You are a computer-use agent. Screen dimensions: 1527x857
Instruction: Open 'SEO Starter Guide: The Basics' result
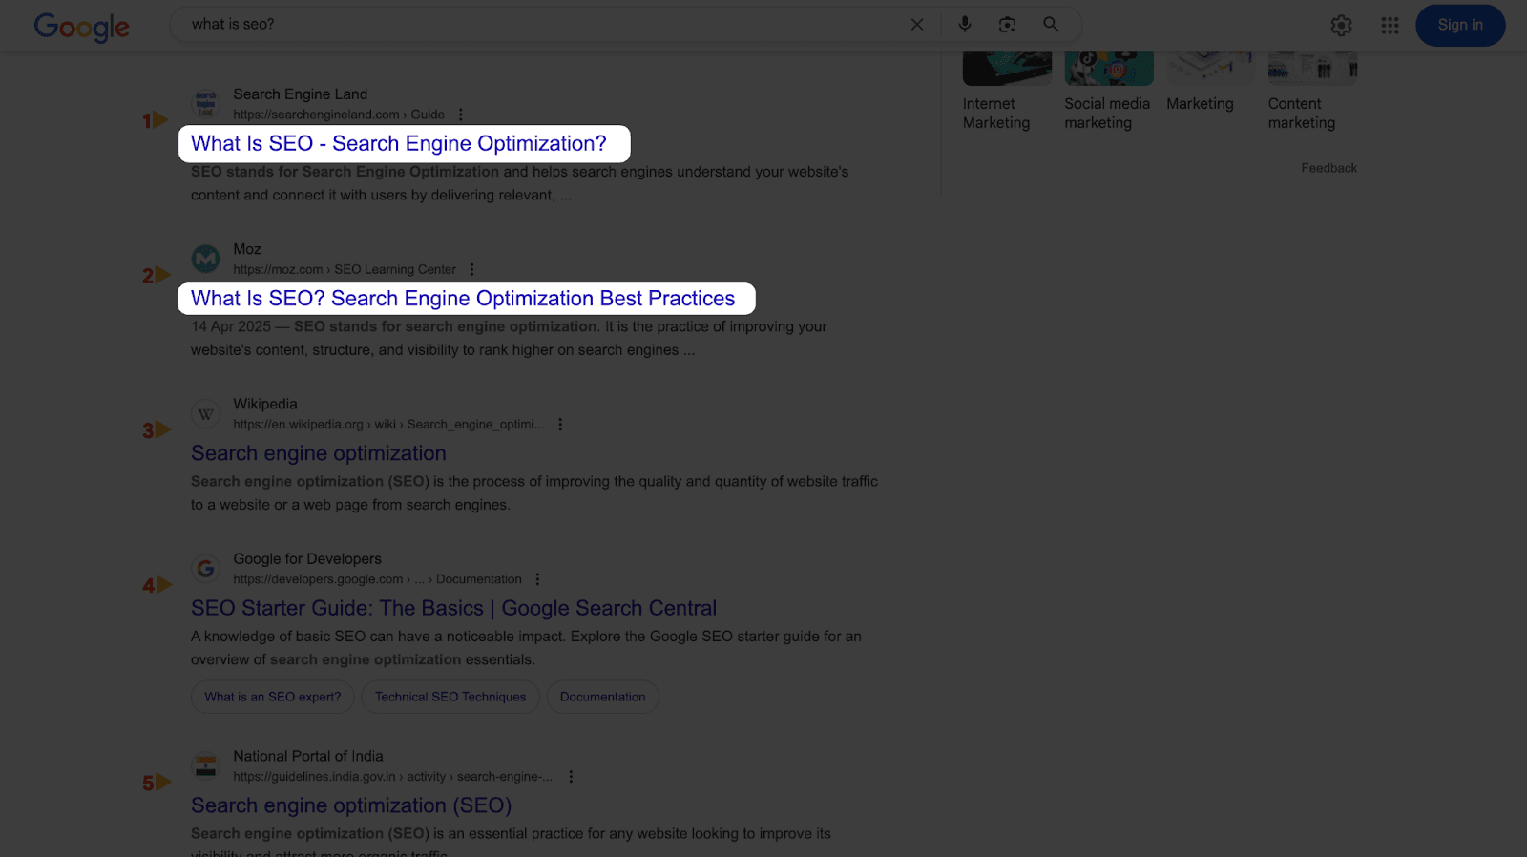[x=453, y=608]
